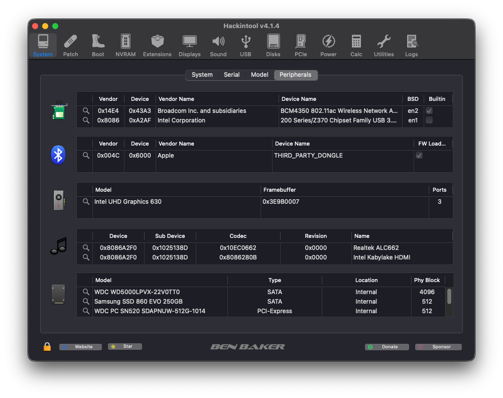Toggle FW Loaded checkbox for Apple Bluetooth

pyautogui.click(x=419, y=156)
